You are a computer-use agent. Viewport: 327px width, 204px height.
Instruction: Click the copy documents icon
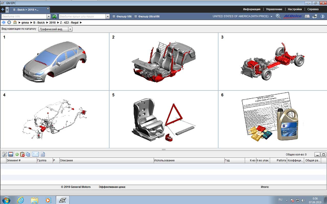[x=28, y=154]
